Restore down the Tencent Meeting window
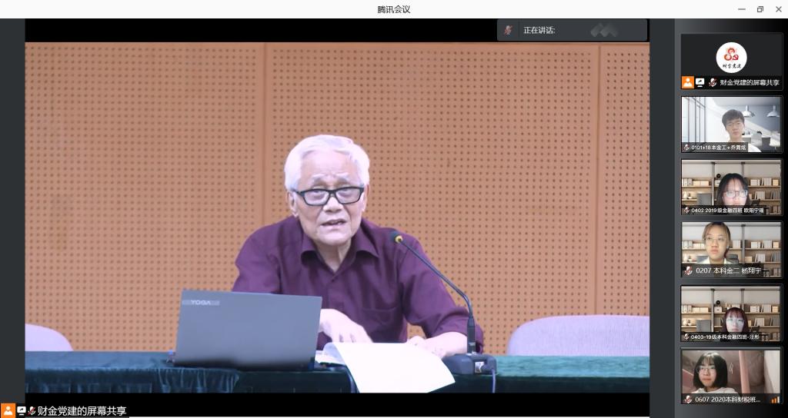The height and width of the screenshot is (418, 788). click(760, 9)
